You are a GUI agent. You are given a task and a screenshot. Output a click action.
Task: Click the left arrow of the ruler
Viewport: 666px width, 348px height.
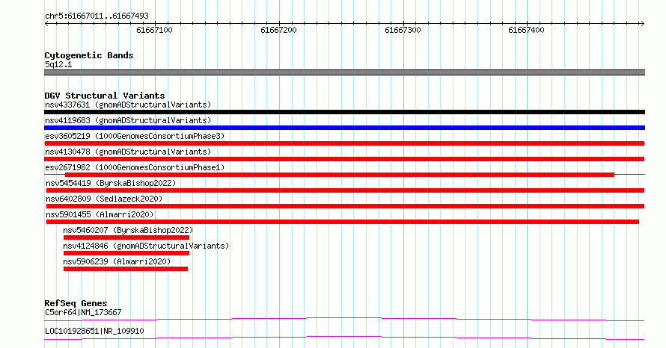(x=46, y=24)
